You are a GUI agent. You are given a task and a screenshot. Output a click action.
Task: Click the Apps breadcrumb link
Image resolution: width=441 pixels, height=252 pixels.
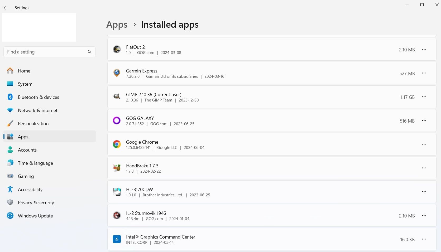(117, 25)
